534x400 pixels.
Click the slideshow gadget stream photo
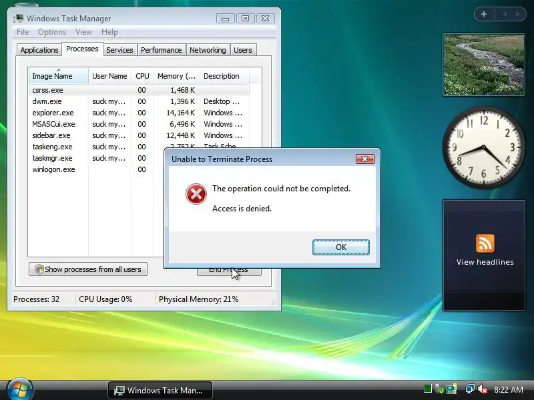point(483,65)
